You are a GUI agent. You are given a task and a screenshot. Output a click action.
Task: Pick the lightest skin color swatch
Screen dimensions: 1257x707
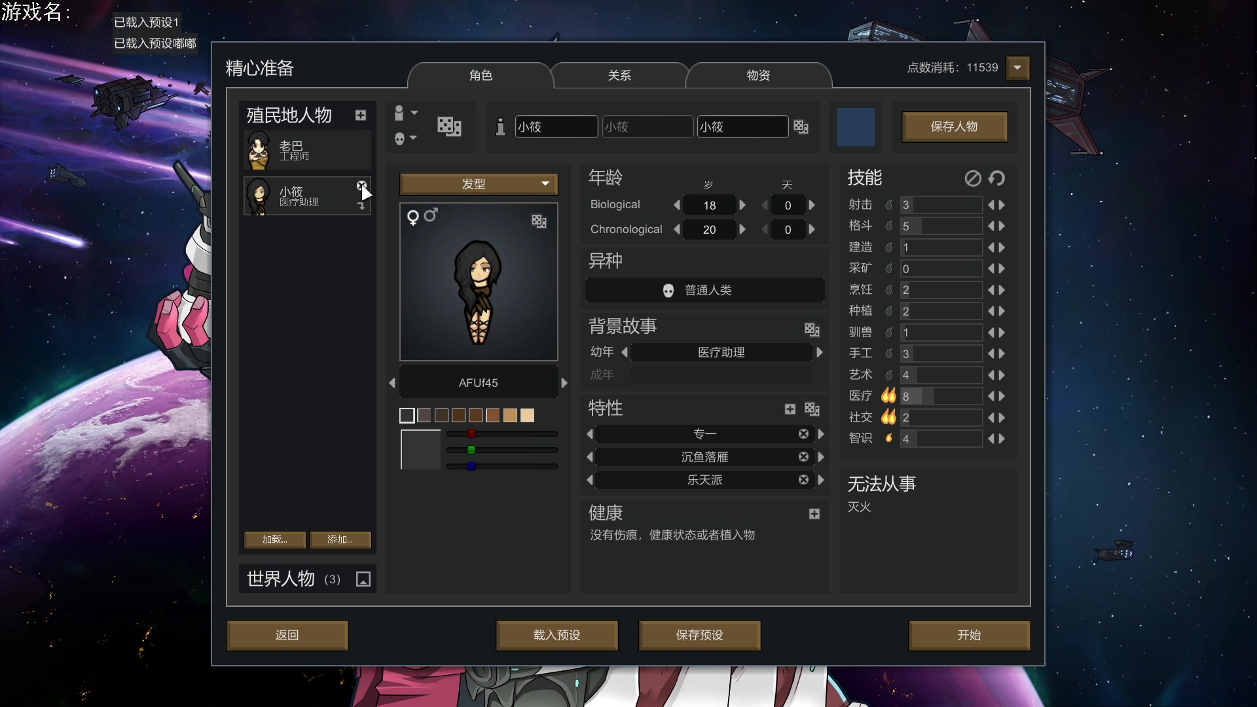528,415
